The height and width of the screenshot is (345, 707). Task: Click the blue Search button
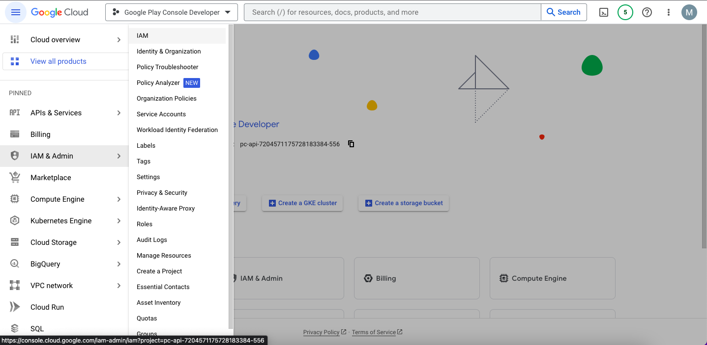[563, 12]
